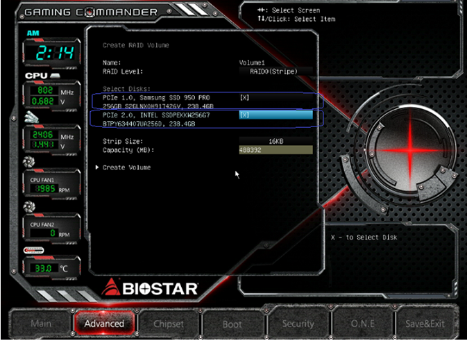Click Create Volume
Image resolution: width=467 pixels, height=341 pixels.
[126, 167]
